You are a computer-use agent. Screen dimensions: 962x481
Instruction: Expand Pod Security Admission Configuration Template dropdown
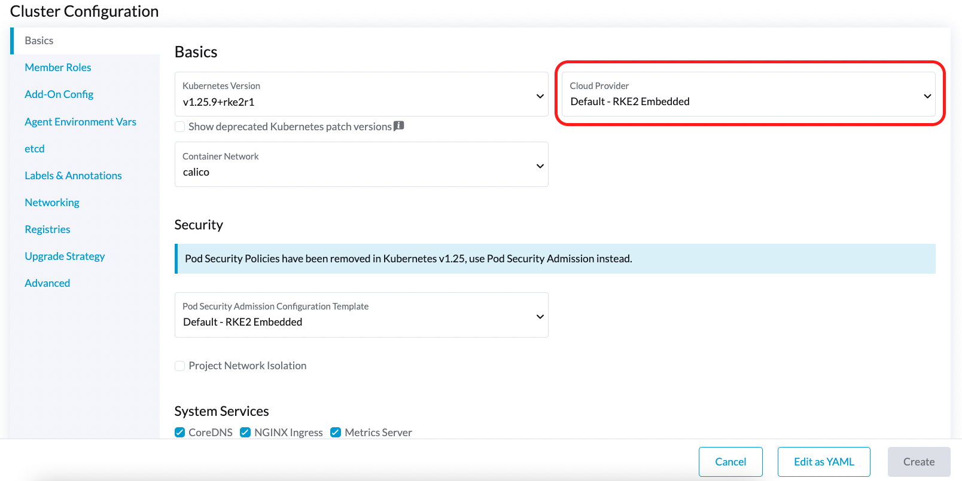pyautogui.click(x=361, y=315)
